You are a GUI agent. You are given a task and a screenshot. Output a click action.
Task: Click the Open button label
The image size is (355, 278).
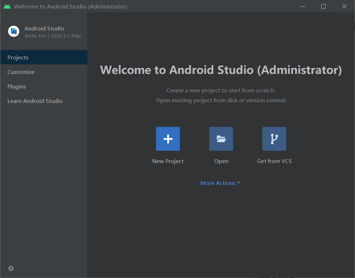click(221, 161)
